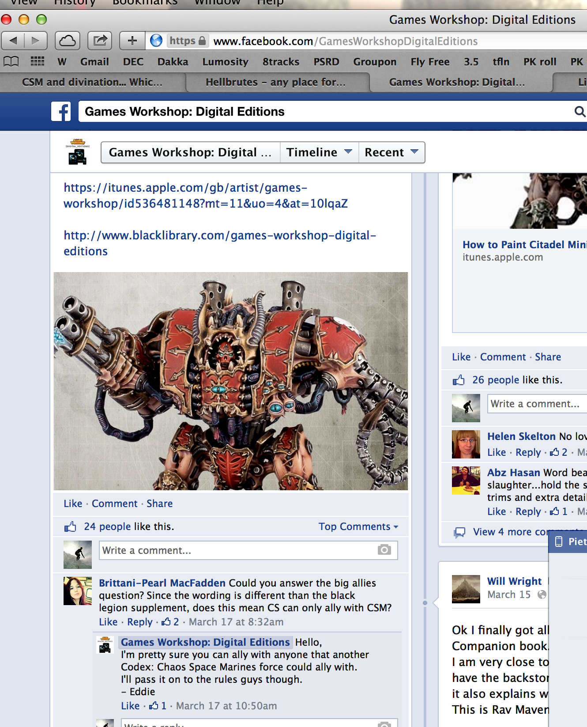This screenshot has width=587, height=727.
Task: Click the public globe icon by March 15
Action: pos(542,594)
